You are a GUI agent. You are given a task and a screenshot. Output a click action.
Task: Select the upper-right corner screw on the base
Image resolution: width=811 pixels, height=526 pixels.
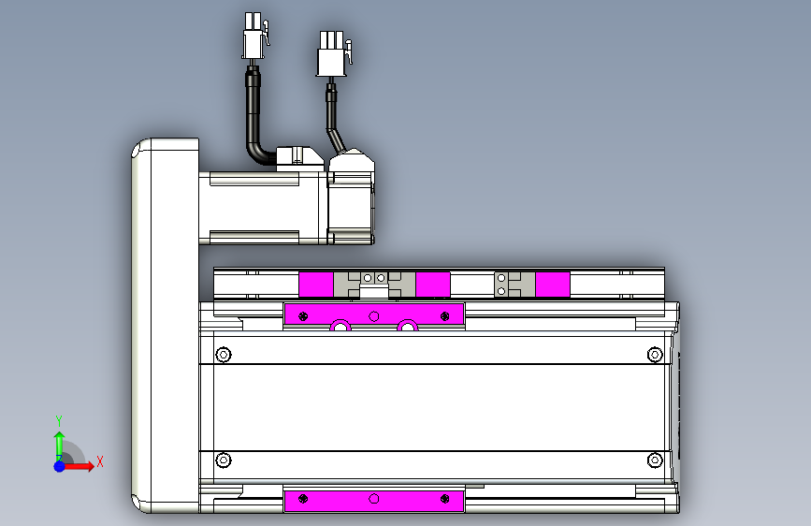click(655, 355)
